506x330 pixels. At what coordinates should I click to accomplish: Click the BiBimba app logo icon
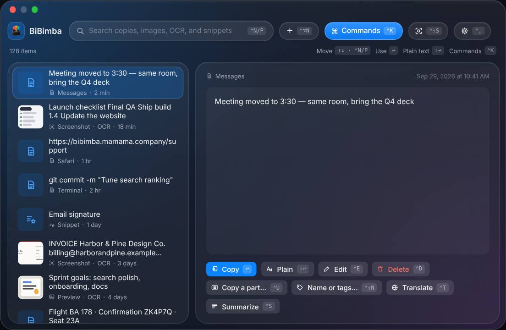(x=16, y=31)
